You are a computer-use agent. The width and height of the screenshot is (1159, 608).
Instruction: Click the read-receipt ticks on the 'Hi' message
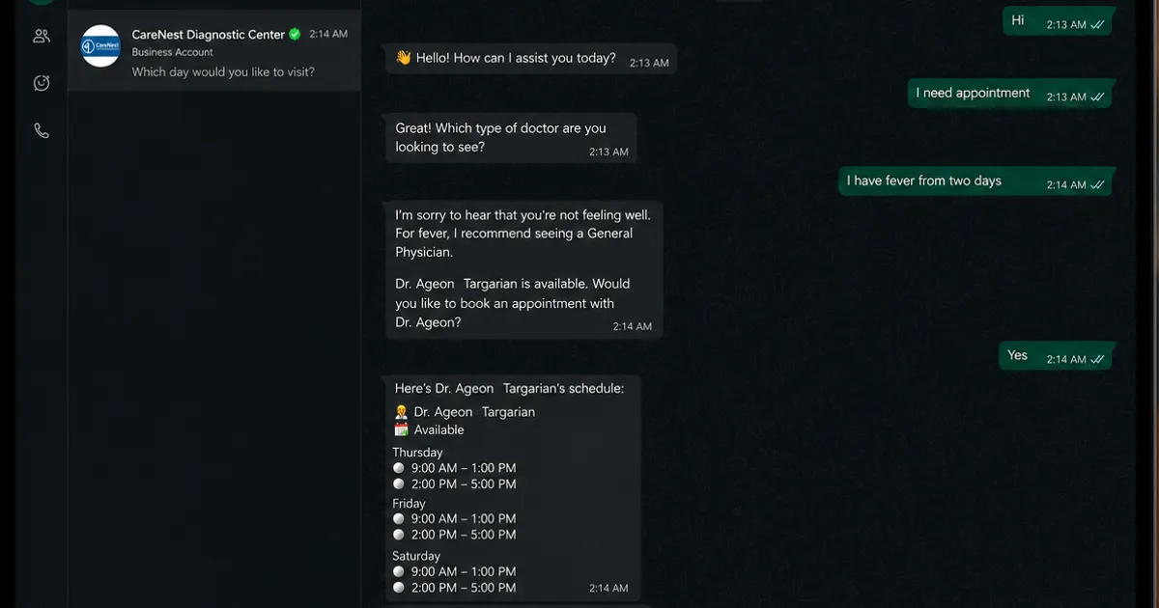(x=1097, y=25)
